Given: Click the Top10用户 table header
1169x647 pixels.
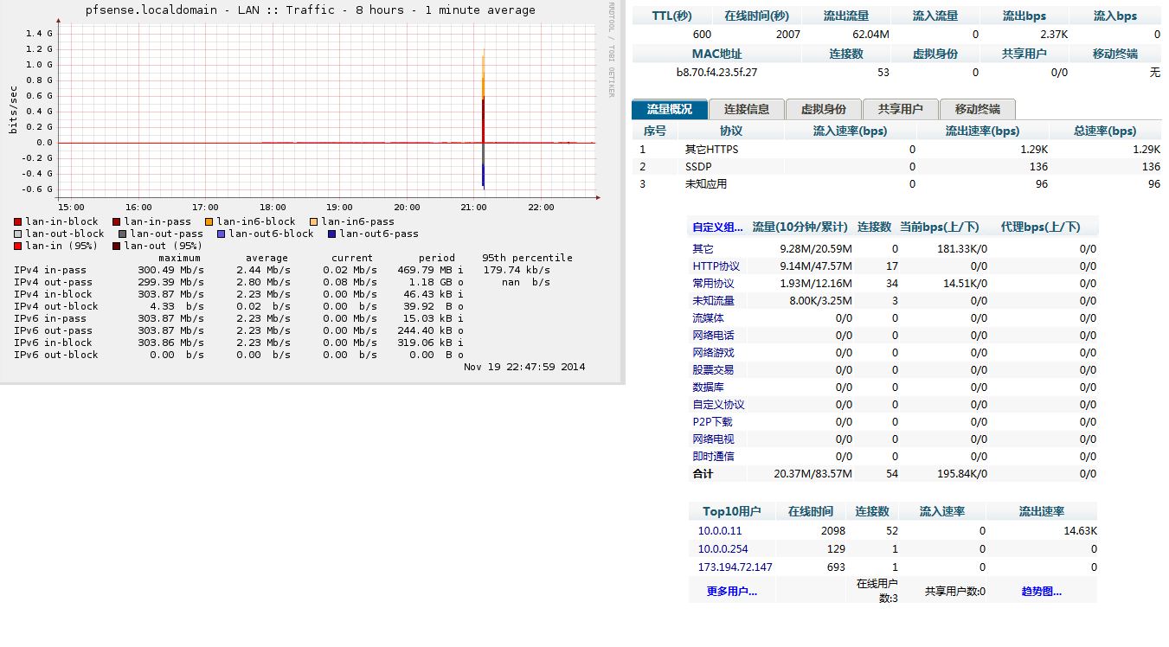Looking at the screenshot, I should 732,512.
